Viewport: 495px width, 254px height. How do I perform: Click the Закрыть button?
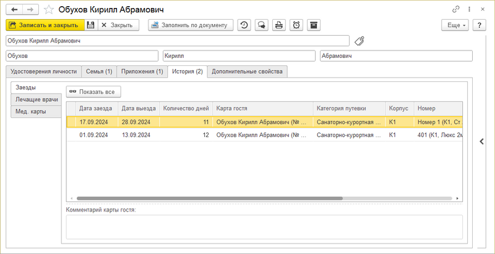coord(118,25)
